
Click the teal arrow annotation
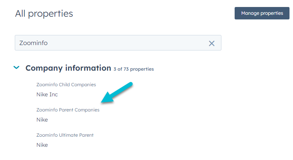[x=117, y=93]
